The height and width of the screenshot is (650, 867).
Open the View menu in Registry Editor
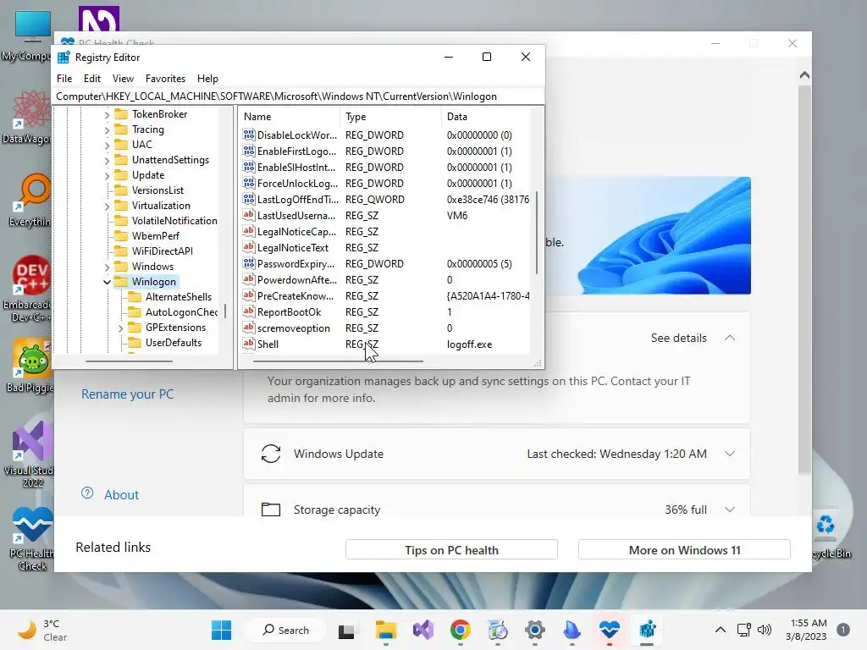tap(123, 79)
